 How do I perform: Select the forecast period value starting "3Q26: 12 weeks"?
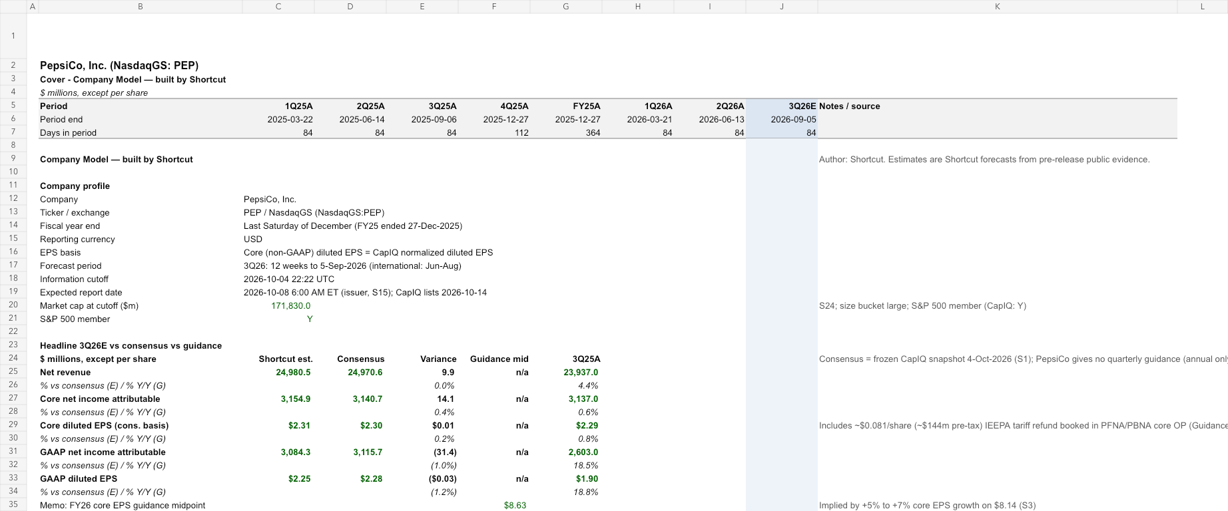352,265
